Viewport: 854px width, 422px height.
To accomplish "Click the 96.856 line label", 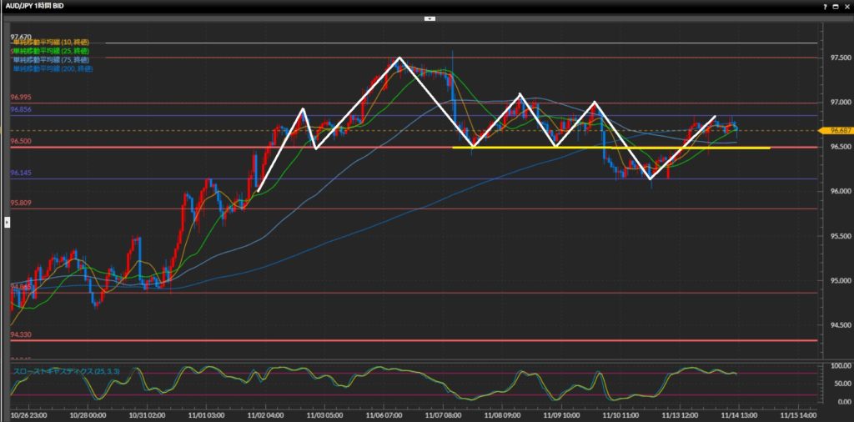I will click(21, 109).
